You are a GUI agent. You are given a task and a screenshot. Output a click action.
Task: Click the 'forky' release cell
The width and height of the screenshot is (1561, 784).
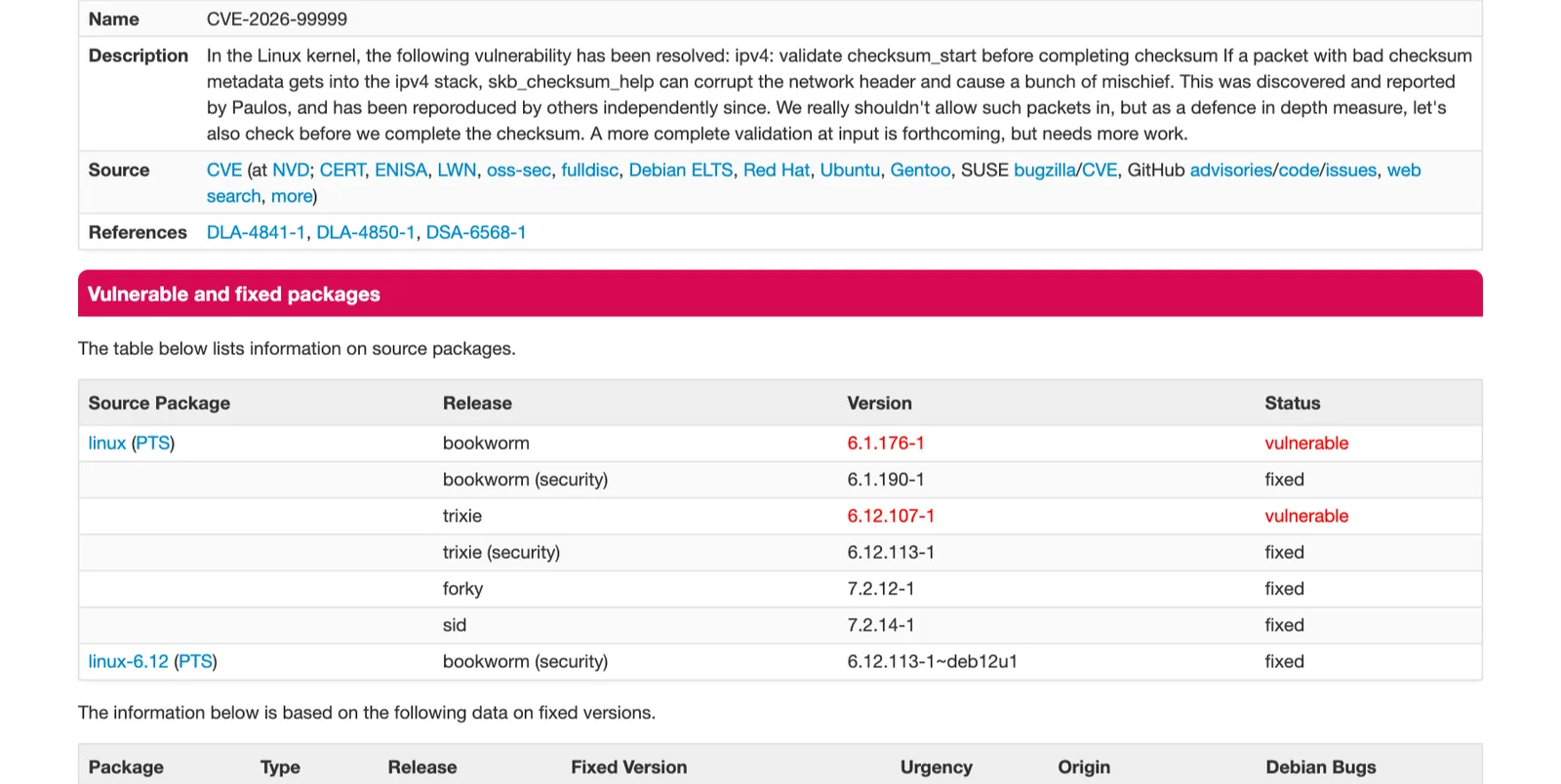click(462, 588)
